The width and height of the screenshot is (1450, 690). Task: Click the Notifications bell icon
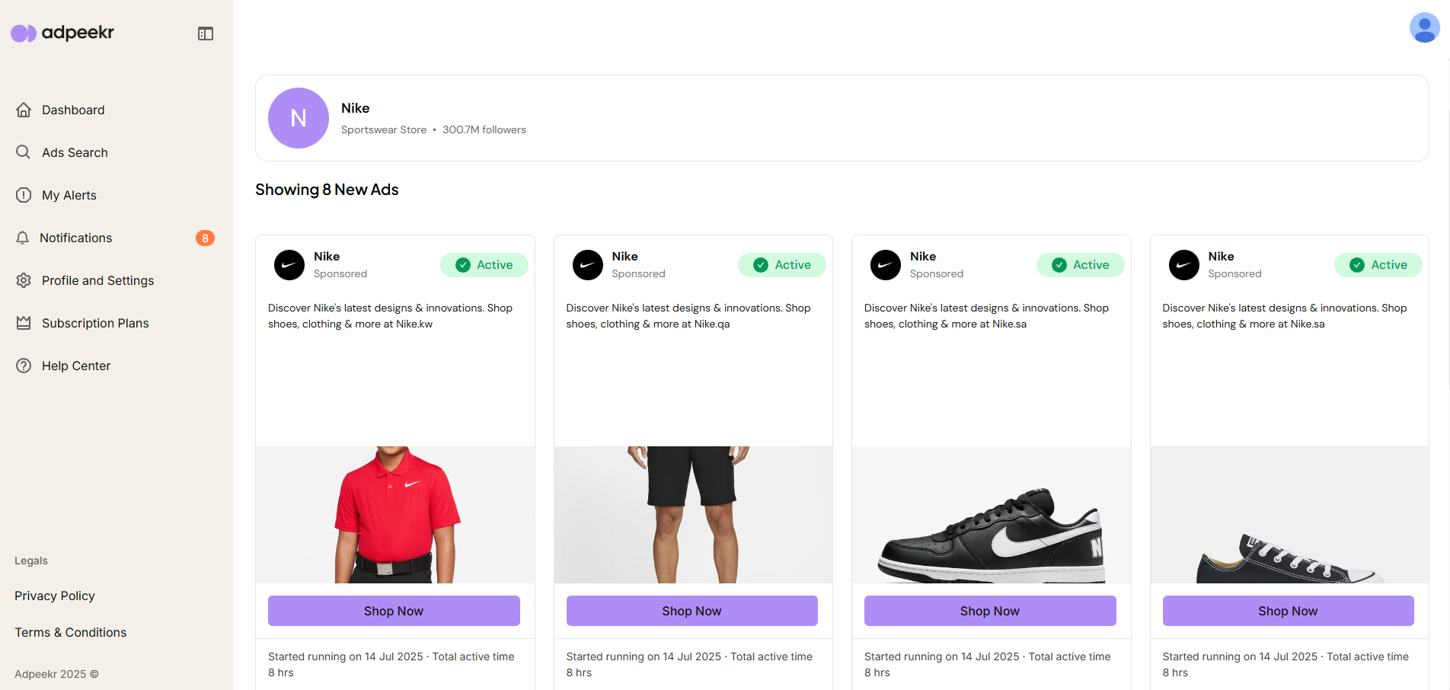[x=23, y=238]
